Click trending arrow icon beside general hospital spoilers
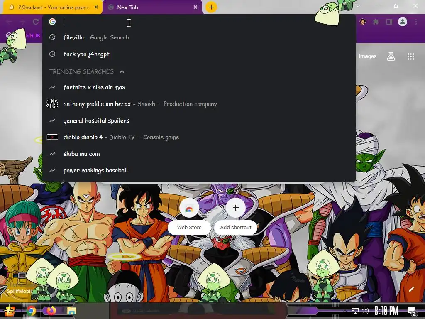The height and width of the screenshot is (319, 425). 52,120
